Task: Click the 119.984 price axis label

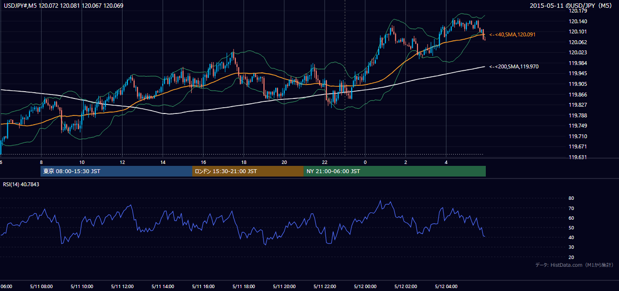Action: tap(577, 63)
